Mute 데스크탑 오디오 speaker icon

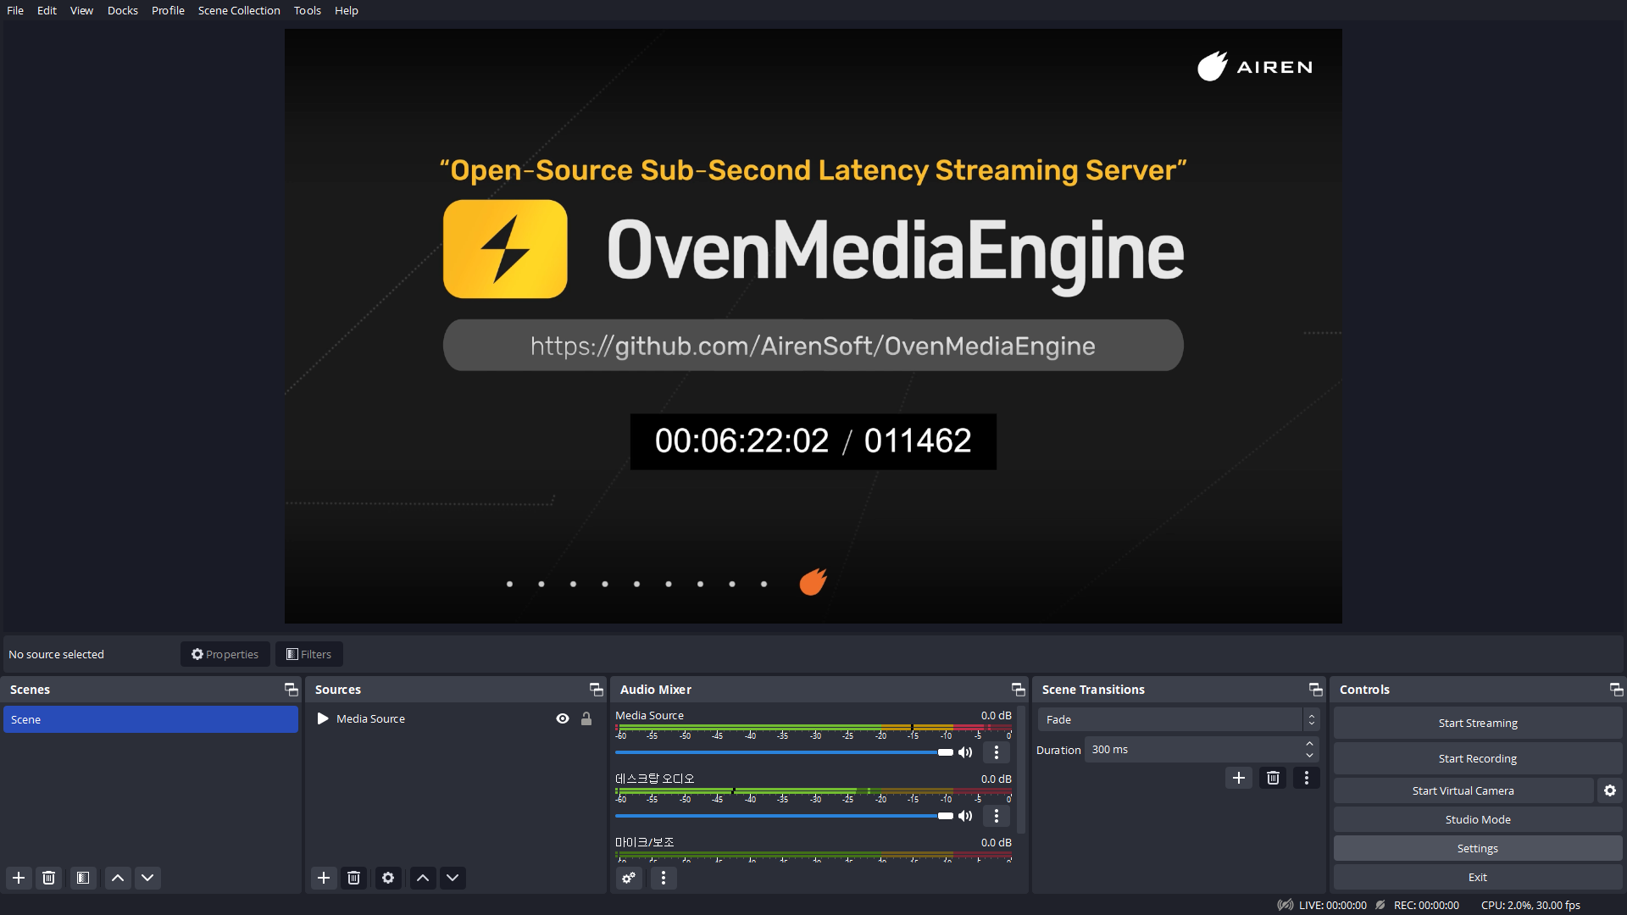(965, 816)
